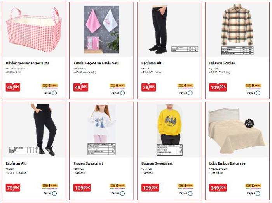Toggle Paylaş circle for Lüks Embos Battaniye
Viewport: 272px width, 203px height.
click(258, 193)
